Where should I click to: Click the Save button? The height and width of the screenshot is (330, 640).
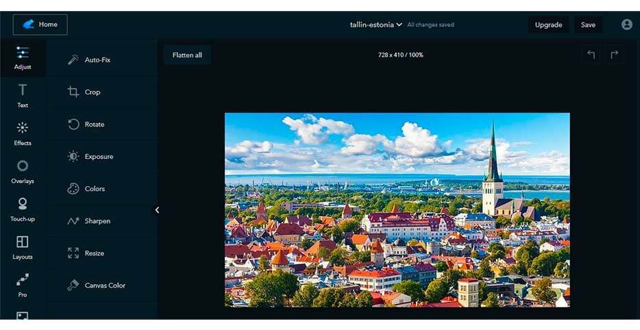tap(588, 25)
